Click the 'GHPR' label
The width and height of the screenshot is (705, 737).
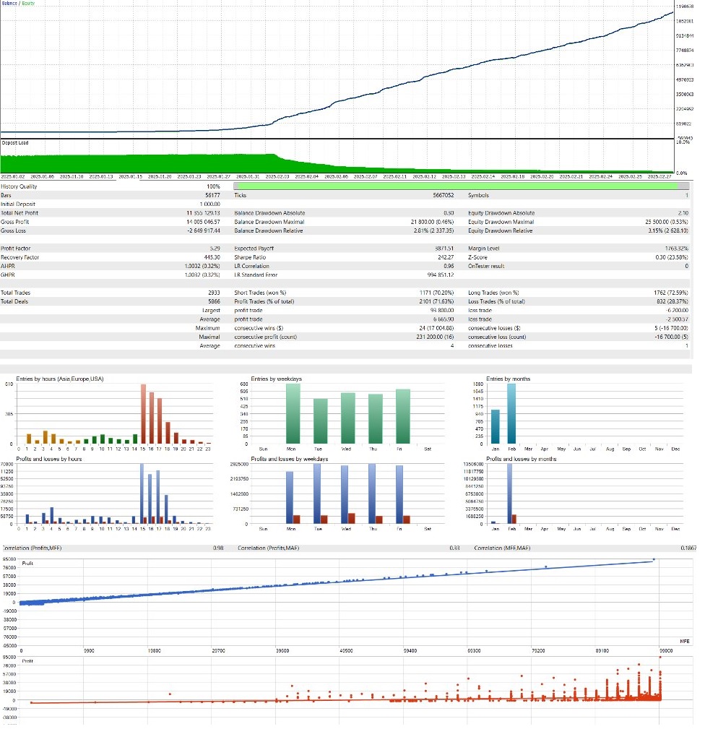[7, 279]
